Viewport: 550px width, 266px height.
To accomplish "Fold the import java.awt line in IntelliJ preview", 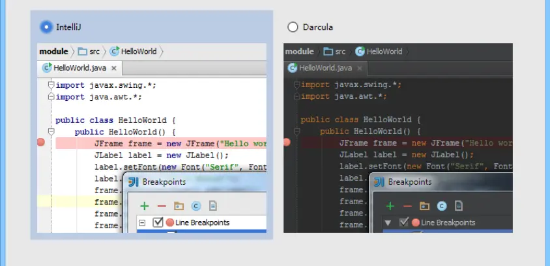I will (x=51, y=96).
